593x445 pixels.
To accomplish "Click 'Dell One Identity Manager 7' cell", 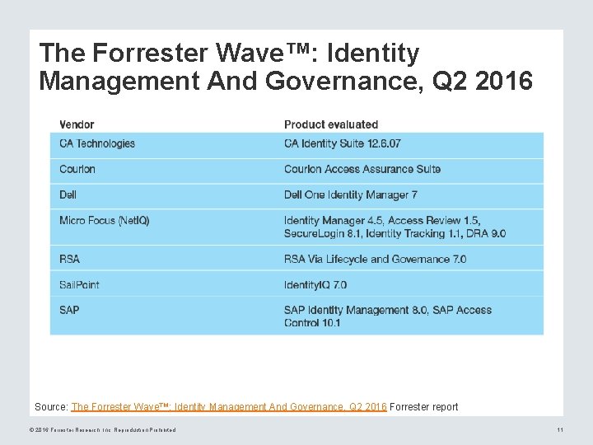I will (x=351, y=194).
